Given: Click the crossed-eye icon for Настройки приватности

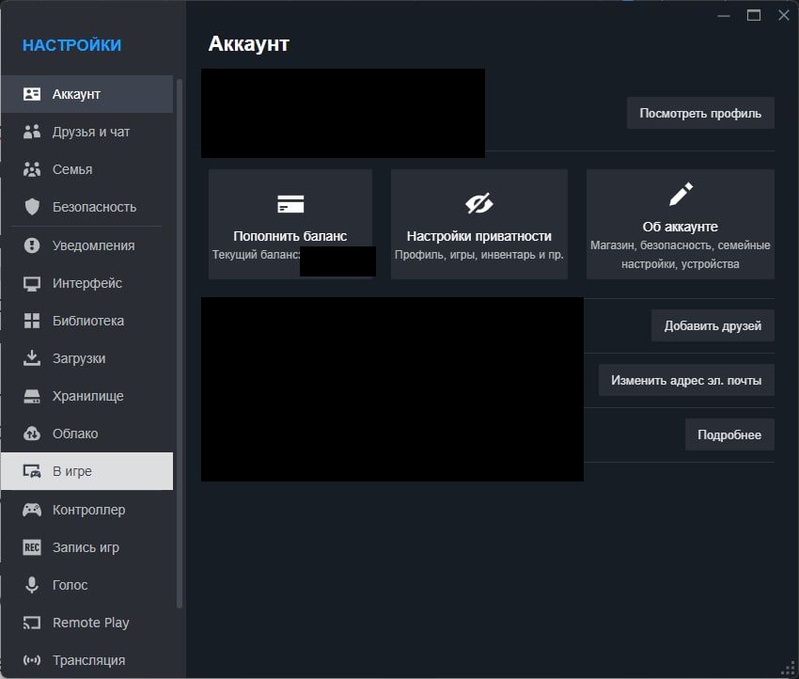Looking at the screenshot, I should click(478, 202).
